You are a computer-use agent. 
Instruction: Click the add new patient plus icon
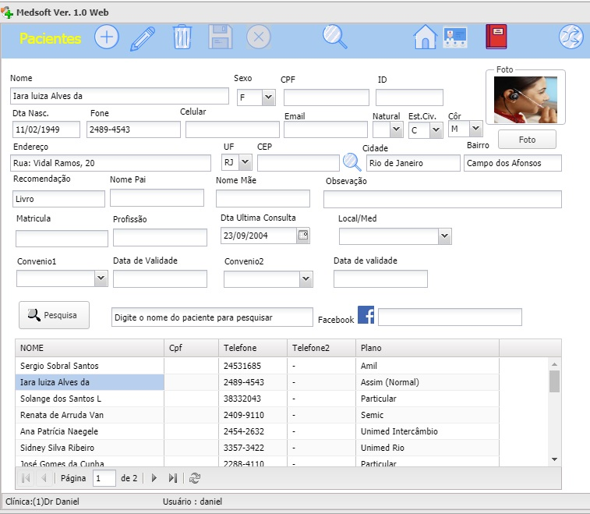tap(107, 37)
